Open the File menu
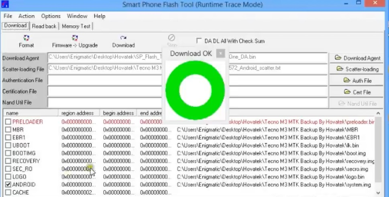Viewport: 389px width, 197px height. coord(8,16)
